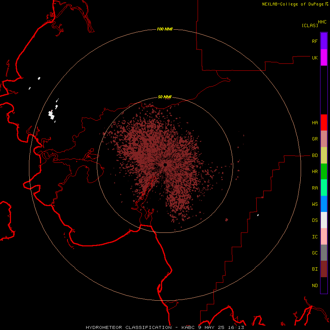Viewport: 330px width, 330px height.
Task: Click the HHC product label
Action: coord(322,22)
